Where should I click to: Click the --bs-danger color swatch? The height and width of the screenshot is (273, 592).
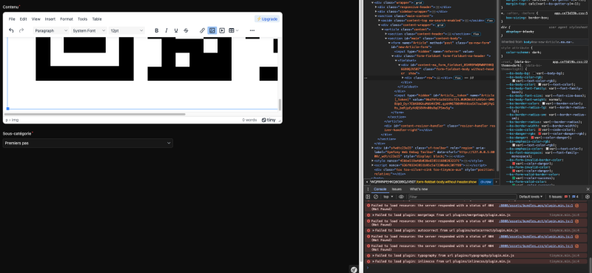(x=533, y=138)
